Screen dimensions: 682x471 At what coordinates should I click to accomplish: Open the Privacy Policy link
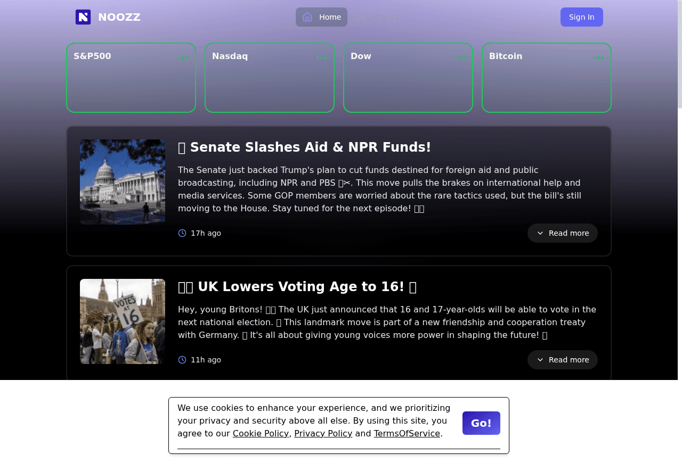click(x=323, y=433)
